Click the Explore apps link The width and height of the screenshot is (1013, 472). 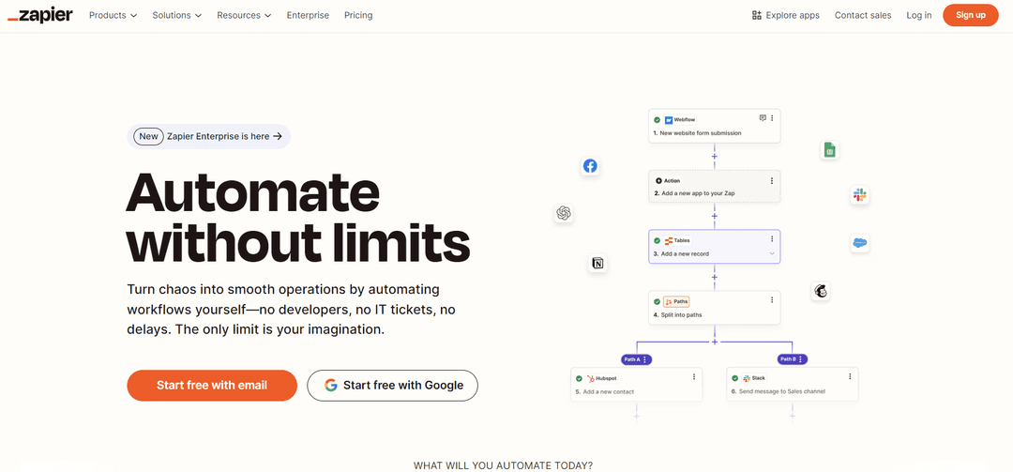tap(786, 15)
